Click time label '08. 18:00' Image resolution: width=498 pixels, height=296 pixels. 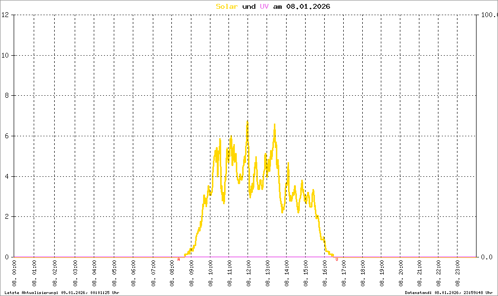point(363,274)
